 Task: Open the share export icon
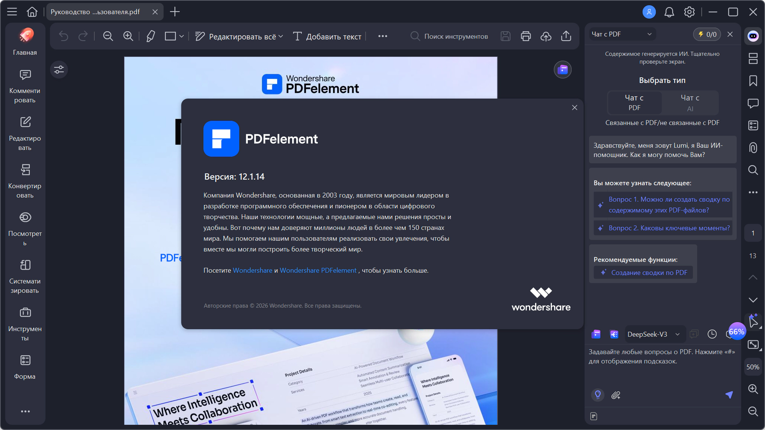coord(566,36)
